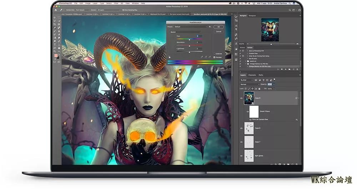Toggle Show Sampling Ring checkbox
This screenshot has width=357, height=189.
click(123, 10)
